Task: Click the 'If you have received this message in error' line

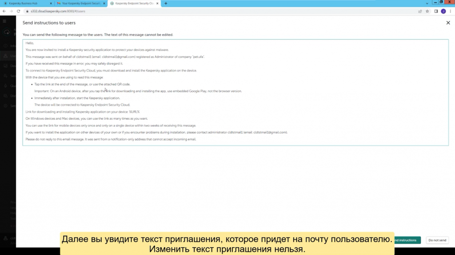Action: point(74,63)
